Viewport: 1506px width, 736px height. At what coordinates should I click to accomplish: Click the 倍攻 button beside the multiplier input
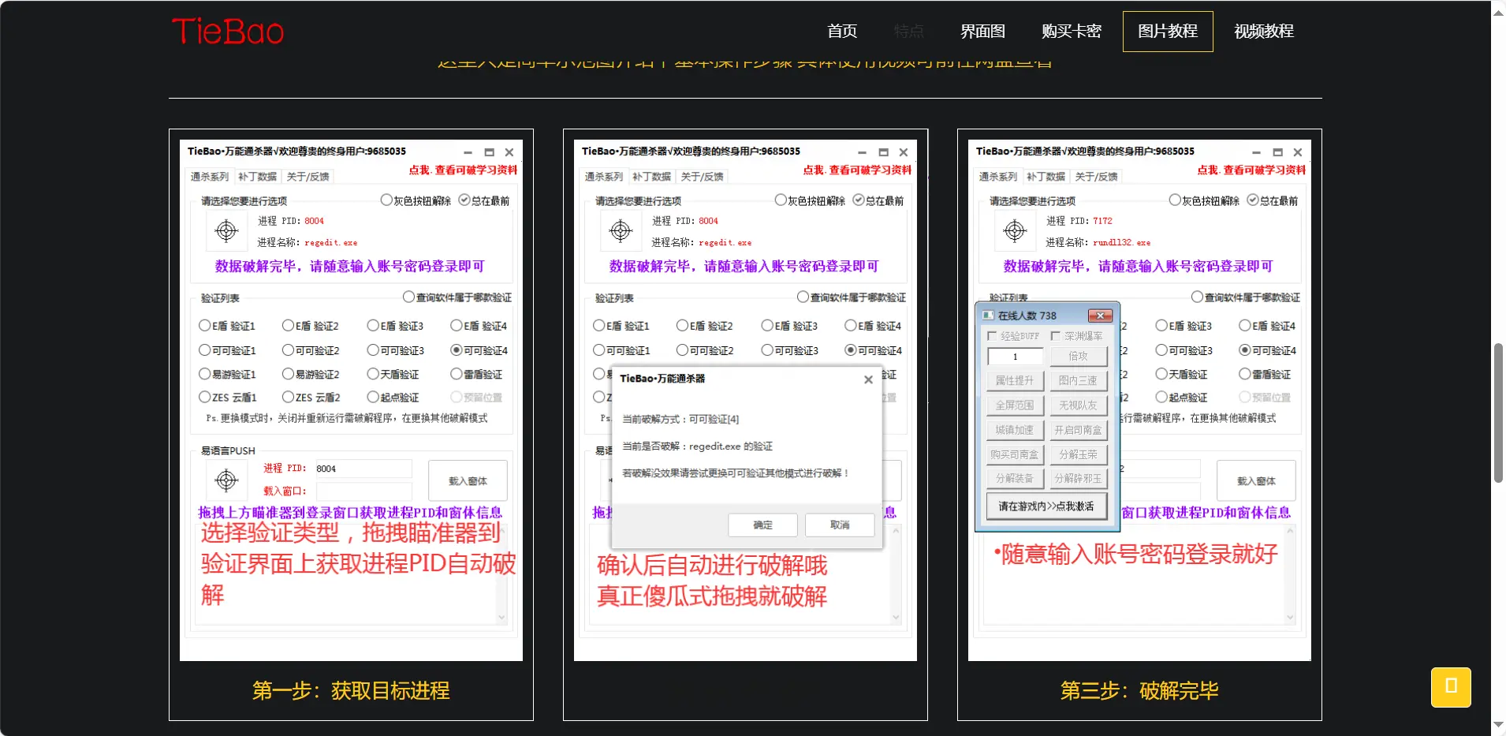pyautogui.click(x=1078, y=356)
